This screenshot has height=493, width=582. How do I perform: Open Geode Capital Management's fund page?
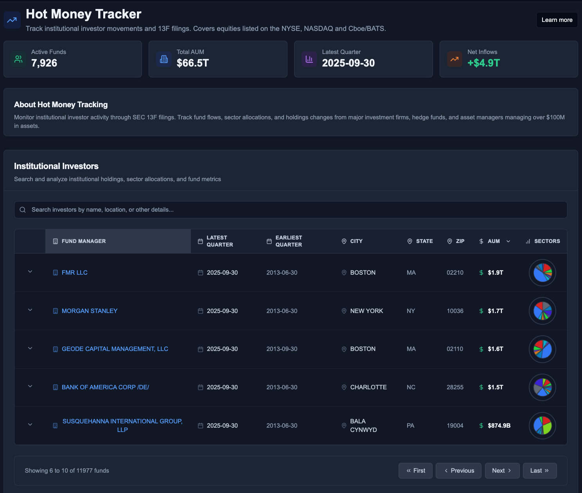click(x=115, y=349)
